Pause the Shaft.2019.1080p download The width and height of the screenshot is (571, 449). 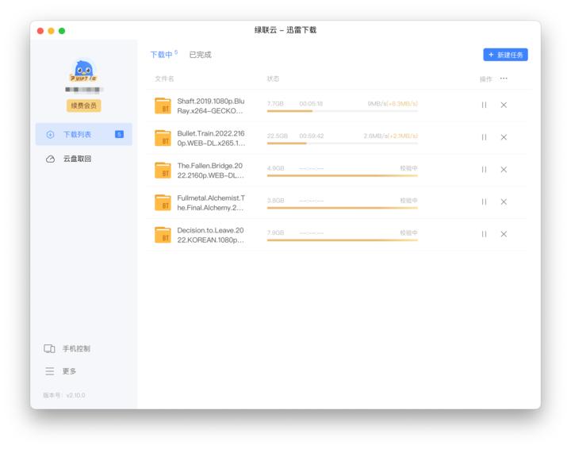click(484, 105)
